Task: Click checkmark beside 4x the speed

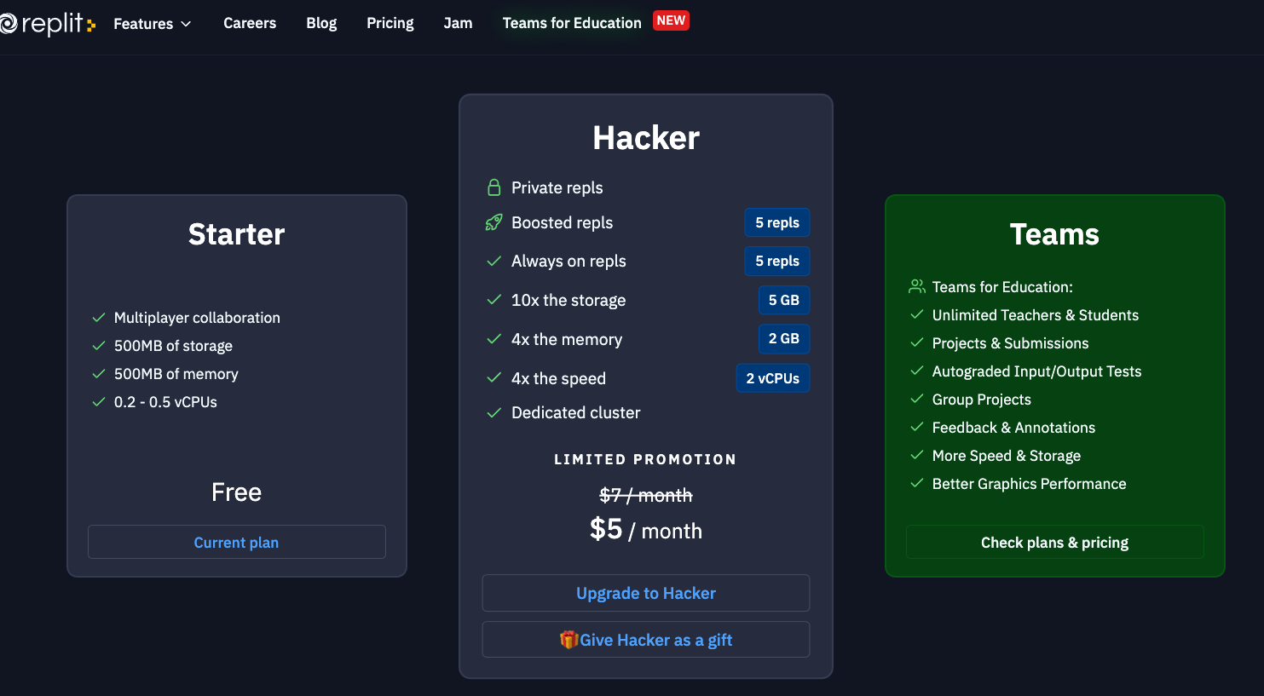Action: 493,377
